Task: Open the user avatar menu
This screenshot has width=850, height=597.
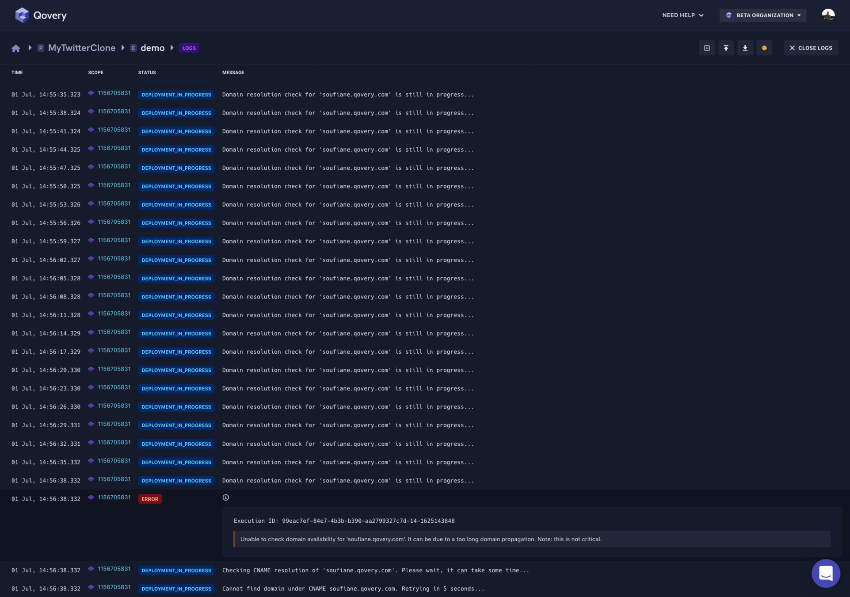Action: click(828, 15)
